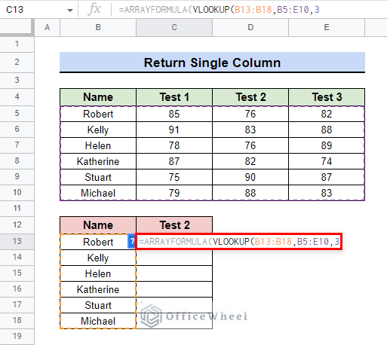Click the cell with value 74
Viewport: 387px width, 345px height.
pyautogui.click(x=327, y=161)
